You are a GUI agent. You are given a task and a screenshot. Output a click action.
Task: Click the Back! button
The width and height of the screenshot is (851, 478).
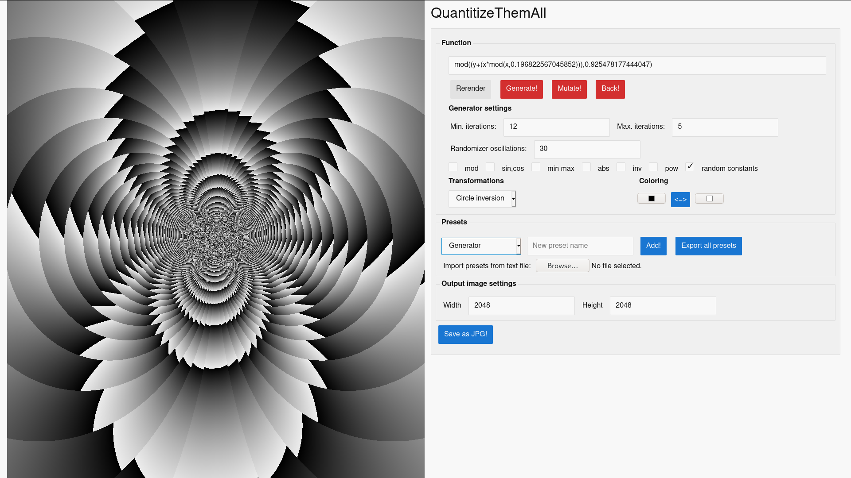(x=610, y=89)
